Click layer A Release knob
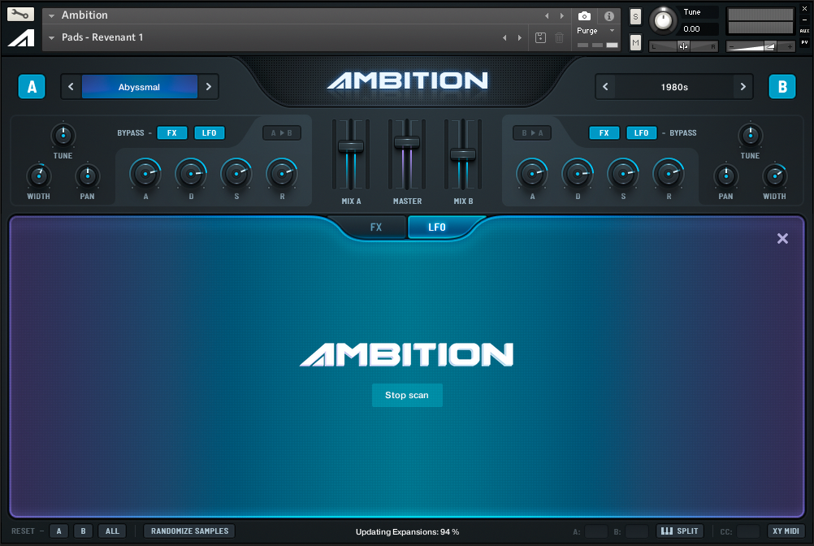Screen dimensions: 814x546 pos(282,174)
